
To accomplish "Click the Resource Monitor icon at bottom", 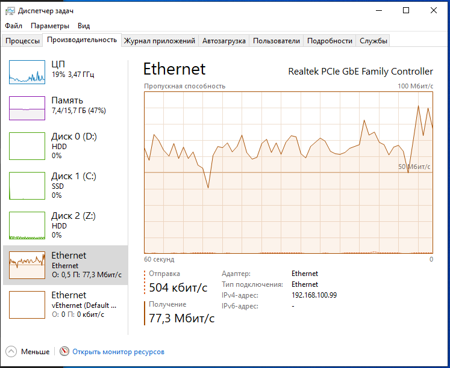I will click(x=64, y=352).
